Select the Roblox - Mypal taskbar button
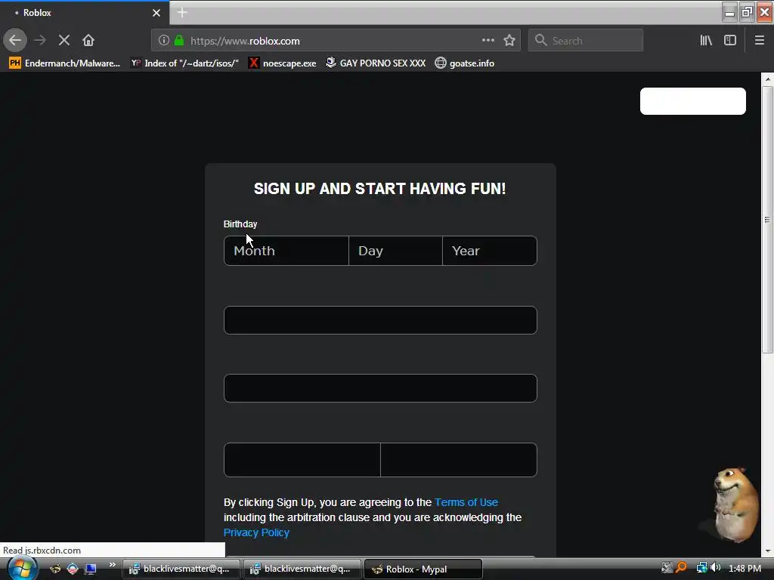 pos(423,569)
